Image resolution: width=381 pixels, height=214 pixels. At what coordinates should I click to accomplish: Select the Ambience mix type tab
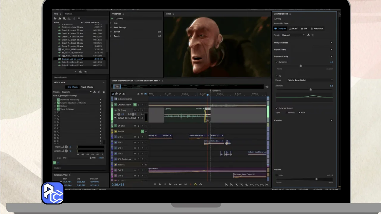[x=317, y=29]
